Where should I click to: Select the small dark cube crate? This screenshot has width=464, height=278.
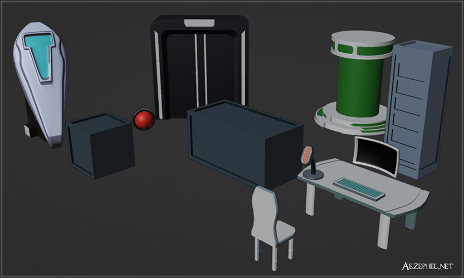coord(100,145)
